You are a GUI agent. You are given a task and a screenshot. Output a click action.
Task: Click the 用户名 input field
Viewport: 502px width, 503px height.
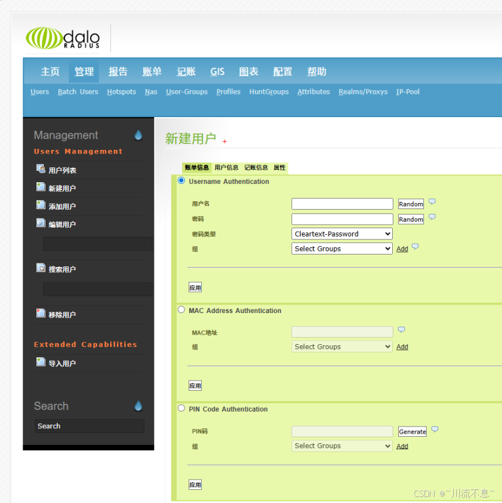click(x=343, y=204)
